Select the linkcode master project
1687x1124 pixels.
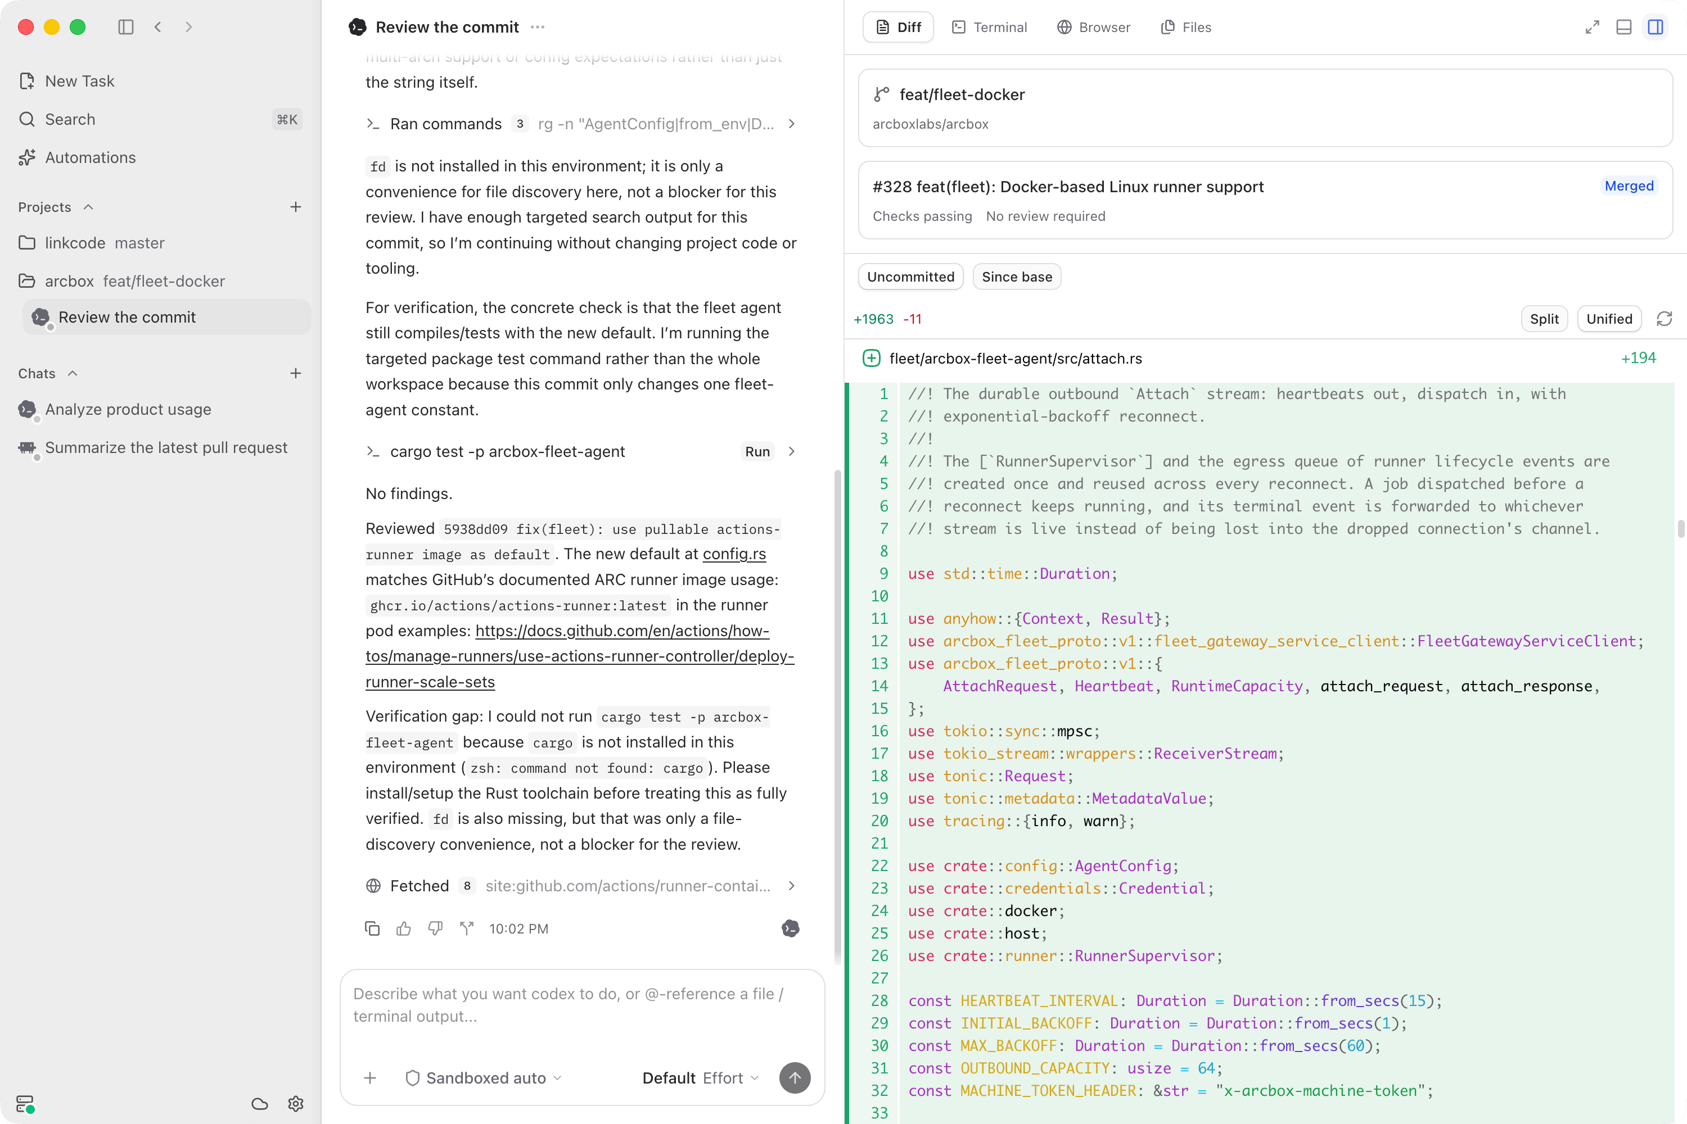160,243
